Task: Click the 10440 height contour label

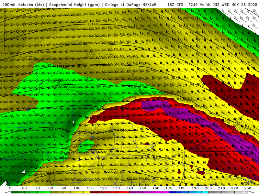Action: click(x=123, y=130)
